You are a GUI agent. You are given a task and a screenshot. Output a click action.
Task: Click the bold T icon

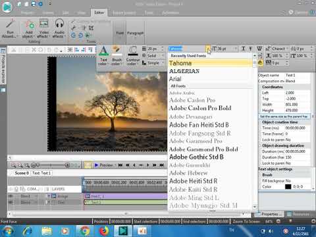click(243, 49)
